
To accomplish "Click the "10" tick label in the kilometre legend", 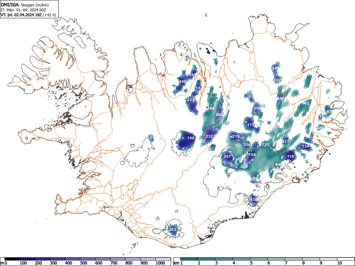I will click(x=339, y=263).
